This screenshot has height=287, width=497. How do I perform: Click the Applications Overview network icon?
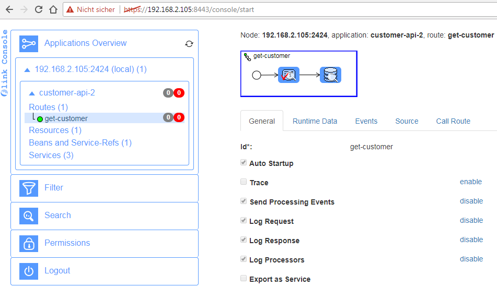coord(29,43)
